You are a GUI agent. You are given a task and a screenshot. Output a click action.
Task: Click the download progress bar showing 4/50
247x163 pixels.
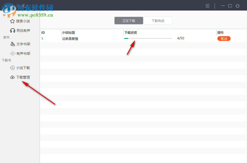point(148,38)
